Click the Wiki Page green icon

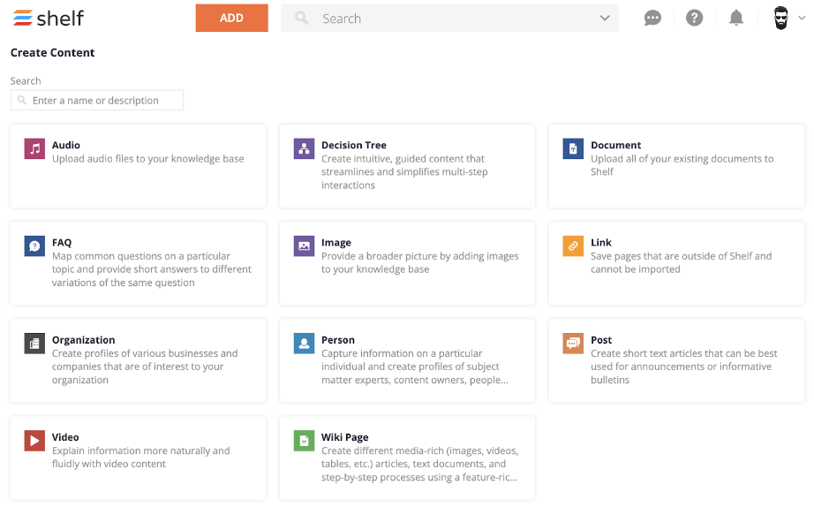tap(304, 441)
